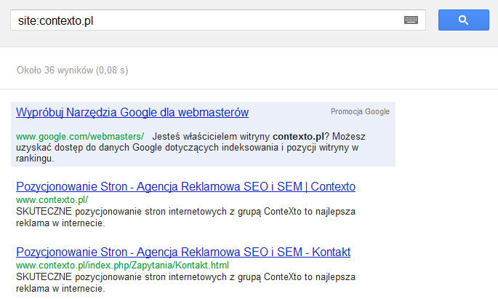The width and height of the screenshot is (498, 299).
Task: Open the result title ending with | Contexto
Action: [185, 187]
